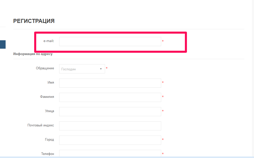Click the e-mail input field

[110, 42]
